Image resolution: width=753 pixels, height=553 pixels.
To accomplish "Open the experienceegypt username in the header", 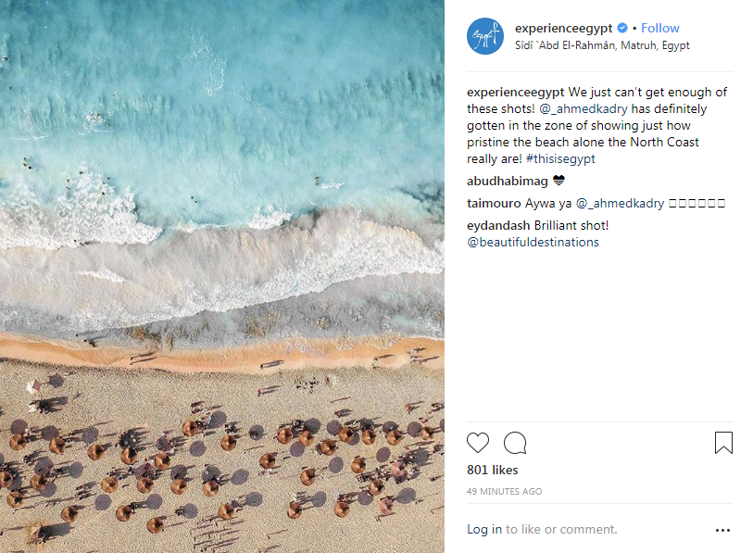I will [x=565, y=29].
